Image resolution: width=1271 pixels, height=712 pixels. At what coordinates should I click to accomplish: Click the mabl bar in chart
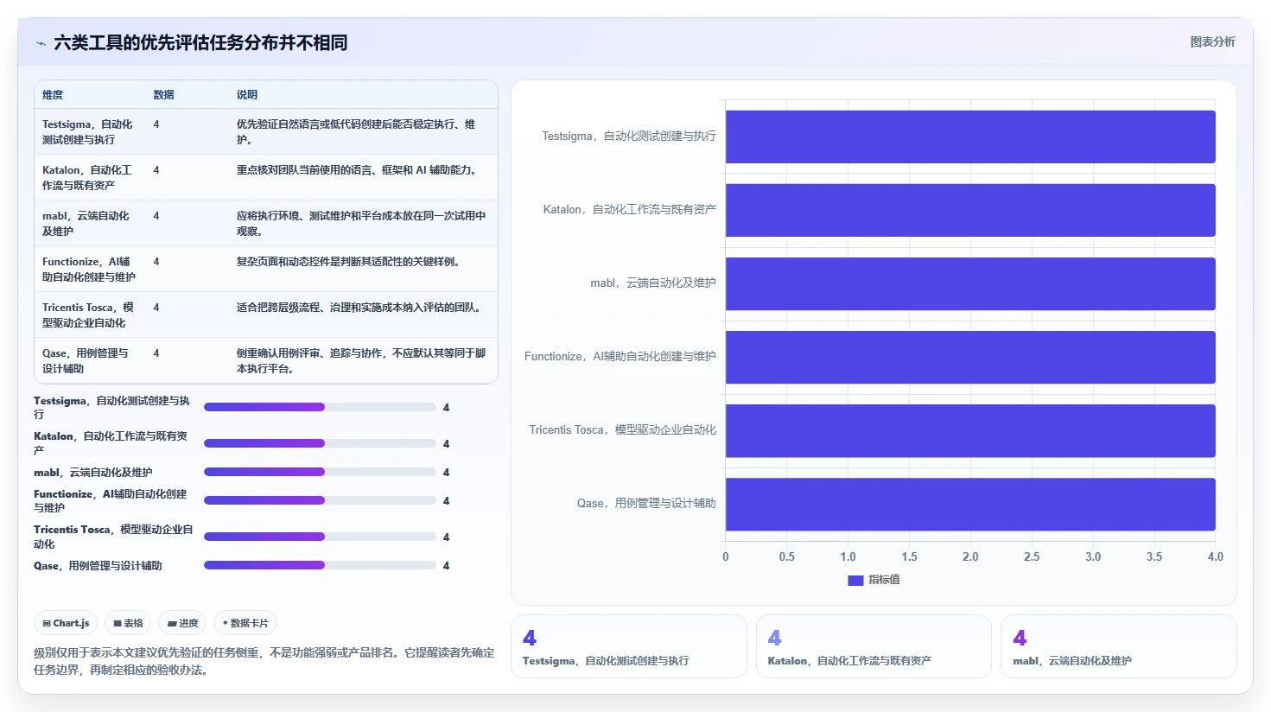(970, 283)
